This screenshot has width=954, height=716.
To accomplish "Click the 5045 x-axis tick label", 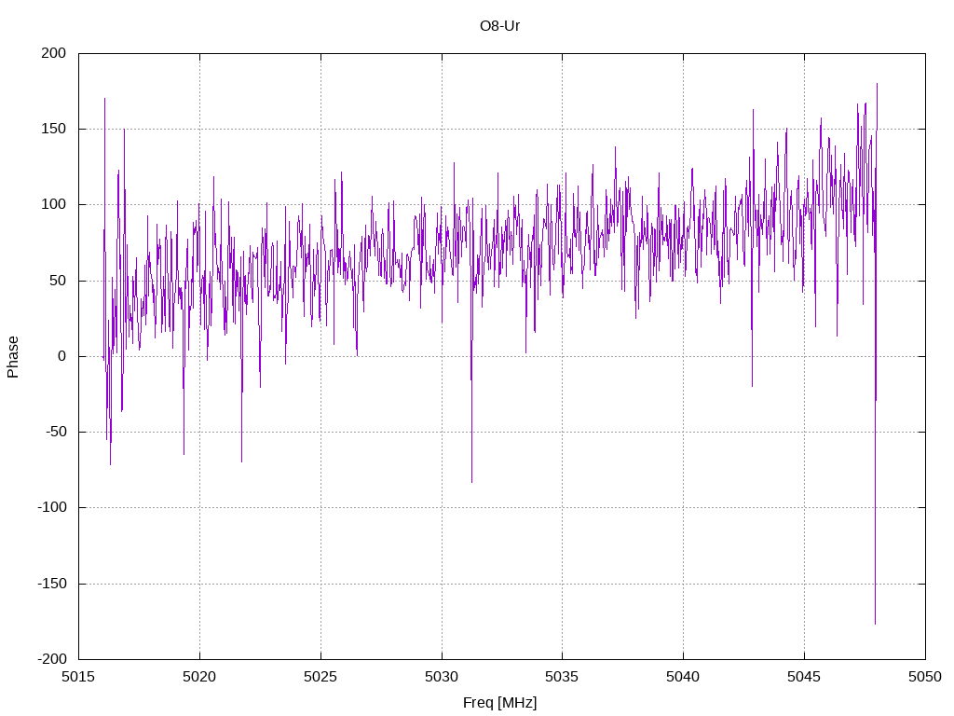I will tap(804, 677).
